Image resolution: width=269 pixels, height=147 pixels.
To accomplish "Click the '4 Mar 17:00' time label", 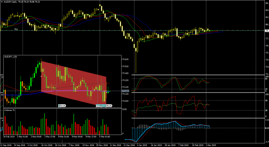I will click(x=91, y=137).
